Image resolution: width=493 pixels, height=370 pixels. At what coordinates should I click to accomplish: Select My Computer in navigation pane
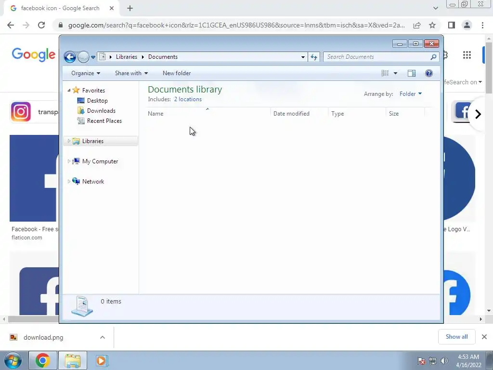100,161
